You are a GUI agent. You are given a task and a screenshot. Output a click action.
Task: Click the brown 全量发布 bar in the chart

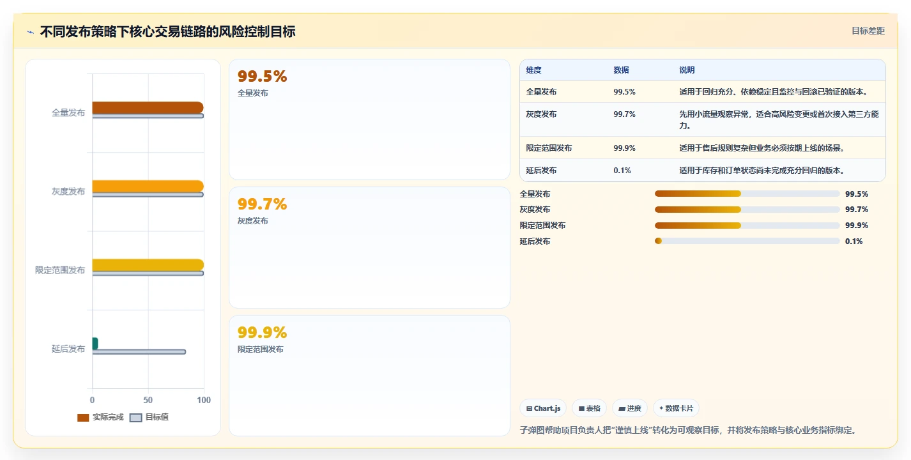coord(148,107)
